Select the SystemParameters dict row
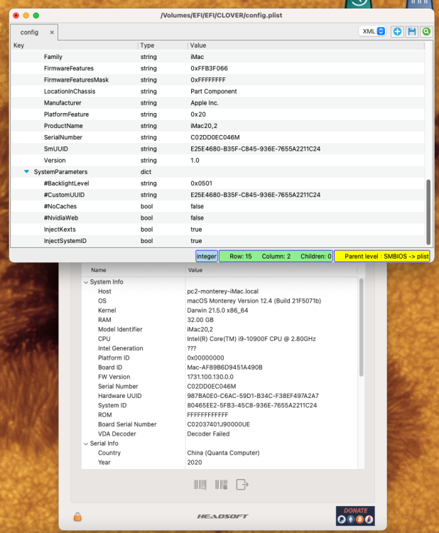Image resolution: width=439 pixels, height=533 pixels. pyautogui.click(x=217, y=172)
